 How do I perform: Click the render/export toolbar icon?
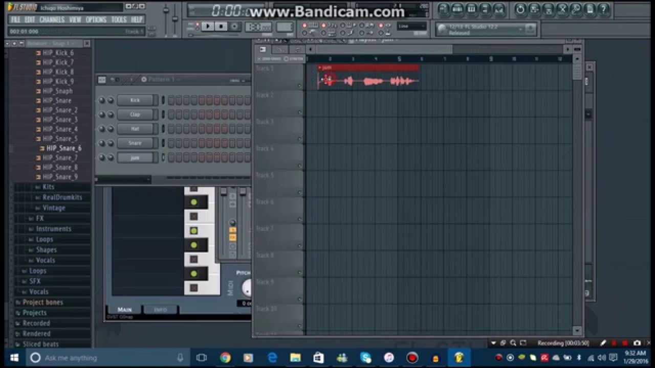(x=548, y=9)
